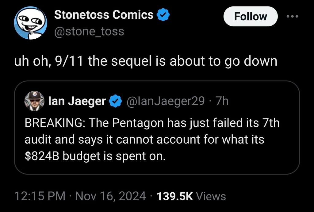This screenshot has height=212, width=314.
Task: Click the blue verified badge beside Stonetoss Comics
Action: (163, 15)
